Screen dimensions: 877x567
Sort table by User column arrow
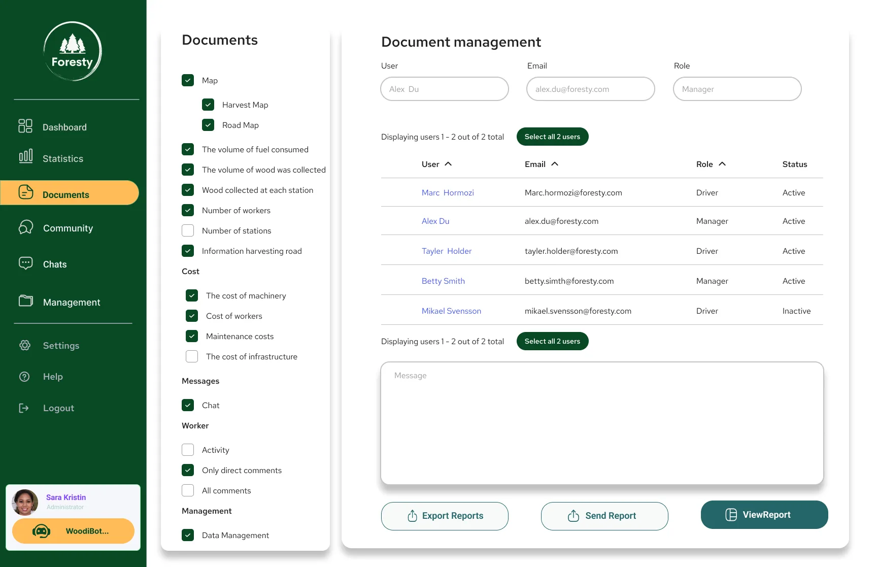[448, 164]
